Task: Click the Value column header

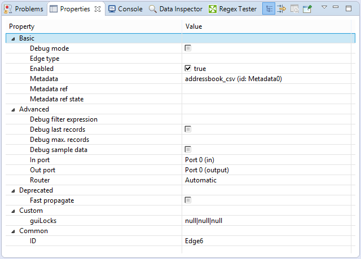Action: [193, 26]
